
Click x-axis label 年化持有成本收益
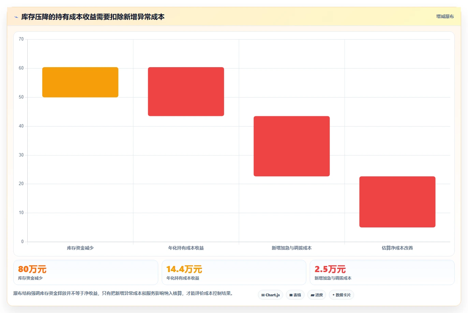[186, 248]
